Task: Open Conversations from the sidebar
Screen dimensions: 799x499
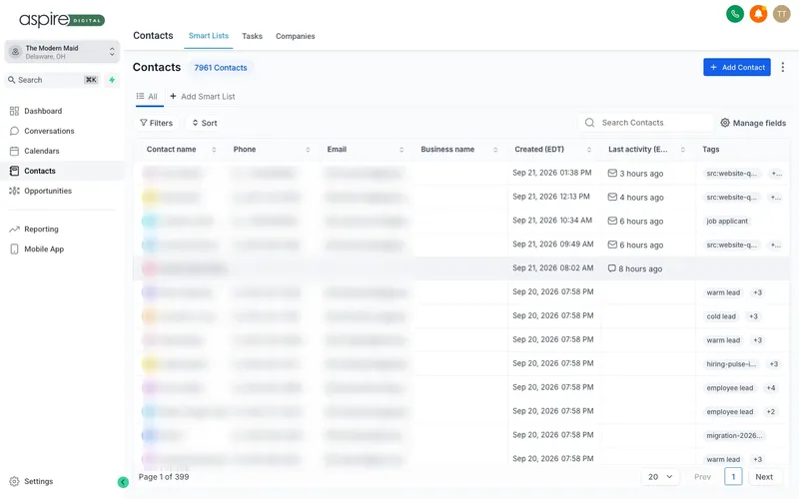Action: point(49,131)
